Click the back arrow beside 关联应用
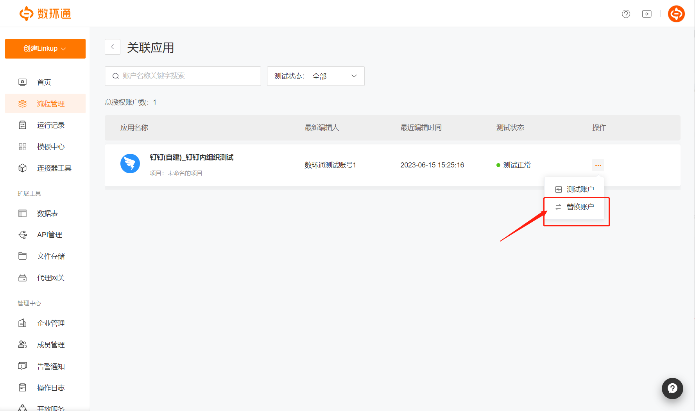 [113, 47]
